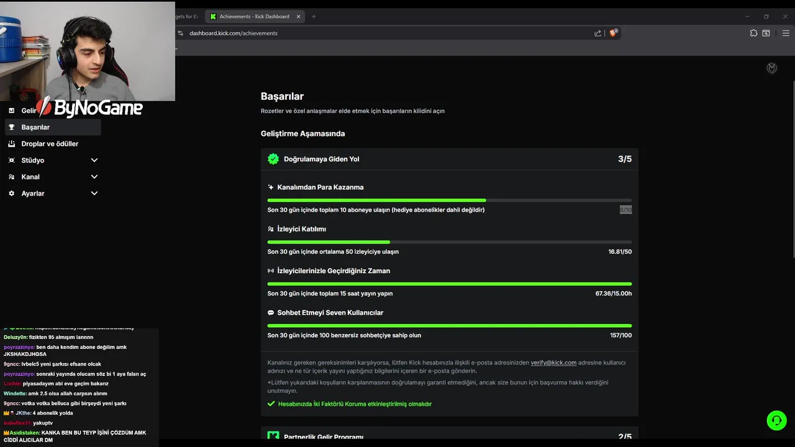Viewport: 795px width, 447px height.
Task: Click the green support chat bubble icon
Action: coord(776,420)
